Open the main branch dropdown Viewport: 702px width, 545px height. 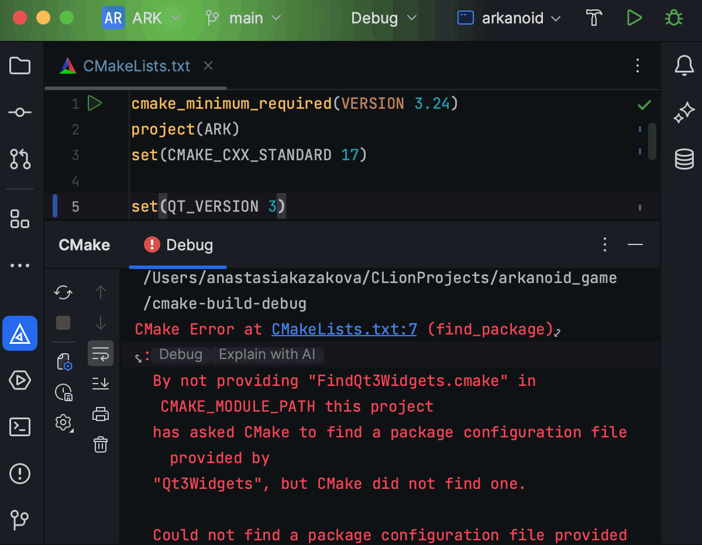243,18
